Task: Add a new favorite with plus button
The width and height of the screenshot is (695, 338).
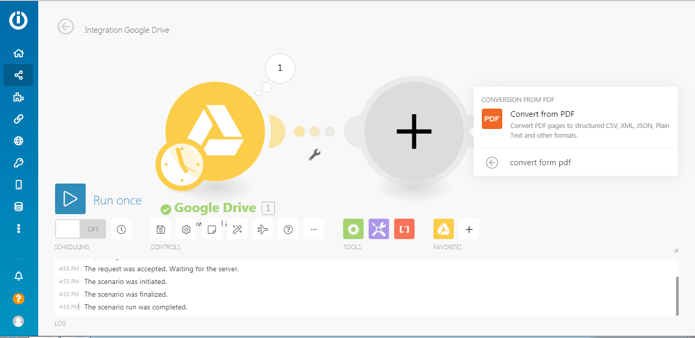Action: point(469,229)
